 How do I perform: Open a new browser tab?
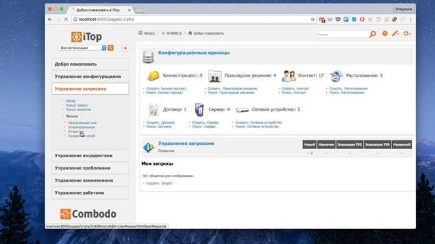tap(139, 11)
